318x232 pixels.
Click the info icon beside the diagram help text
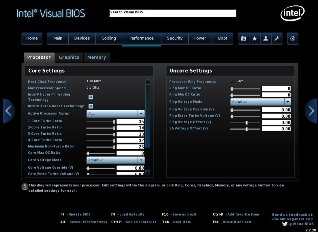[x=25, y=186]
